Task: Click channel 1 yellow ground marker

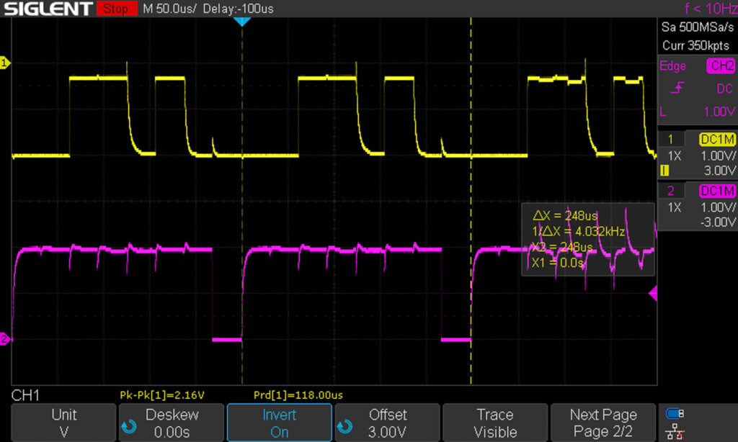Action: click(5, 63)
